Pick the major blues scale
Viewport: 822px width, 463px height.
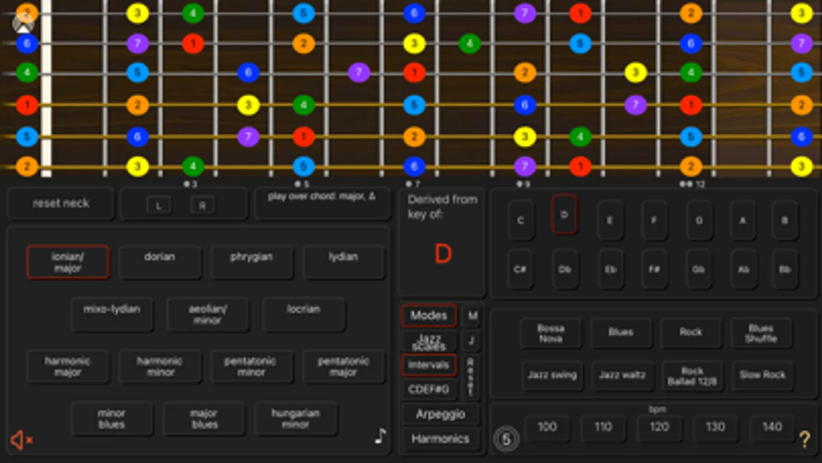(x=204, y=419)
